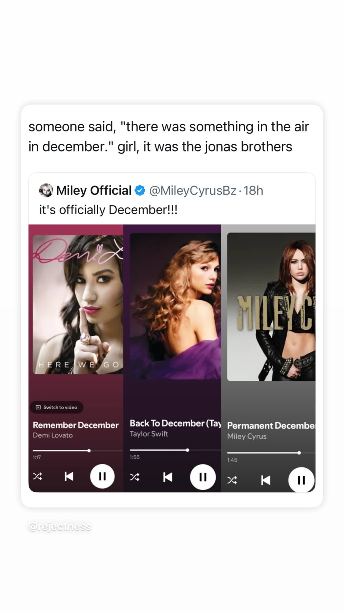Pause Remember December playback
Screen dimensions: 344x612
coord(102,476)
